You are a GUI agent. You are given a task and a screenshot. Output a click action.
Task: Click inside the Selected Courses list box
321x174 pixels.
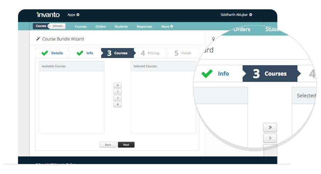click(x=163, y=102)
